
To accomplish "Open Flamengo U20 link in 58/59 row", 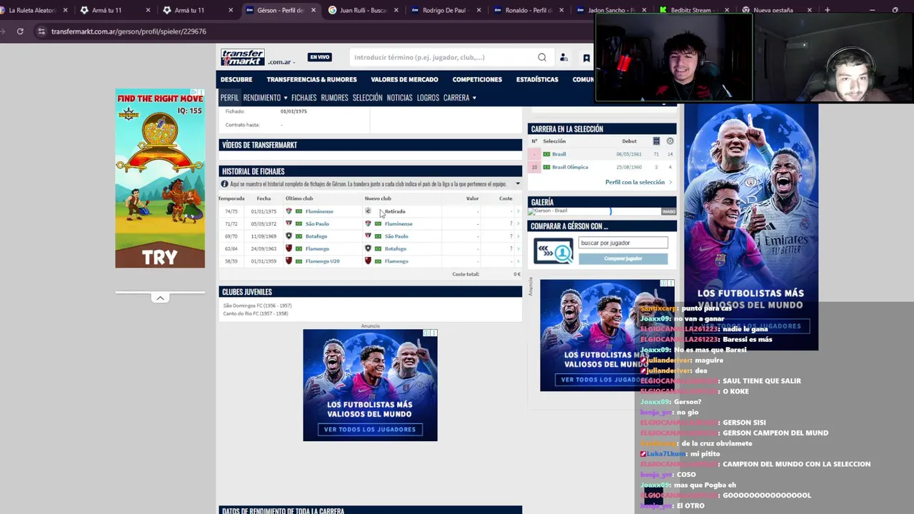I will [322, 261].
